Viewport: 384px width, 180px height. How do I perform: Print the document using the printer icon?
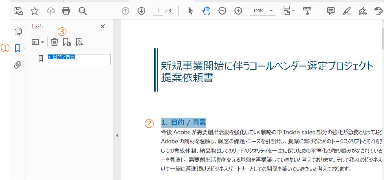(66, 11)
